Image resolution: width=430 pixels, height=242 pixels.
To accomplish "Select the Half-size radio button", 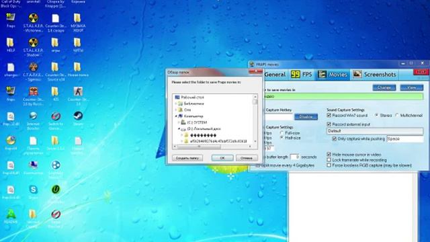I will pos(282,138).
